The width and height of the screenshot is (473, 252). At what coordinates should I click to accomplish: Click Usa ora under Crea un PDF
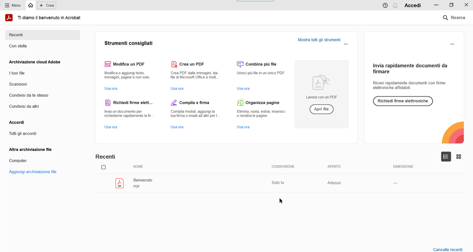[177, 89]
